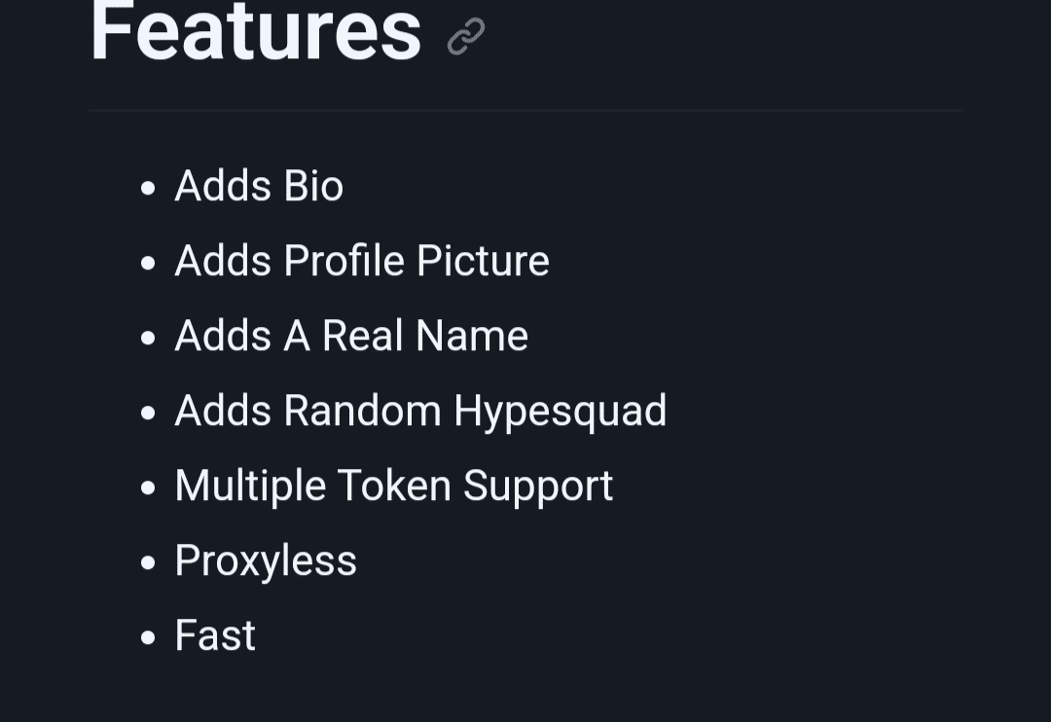This screenshot has height=722, width=1051.
Task: Click the bullet point before "Fast"
Action: pos(148,637)
